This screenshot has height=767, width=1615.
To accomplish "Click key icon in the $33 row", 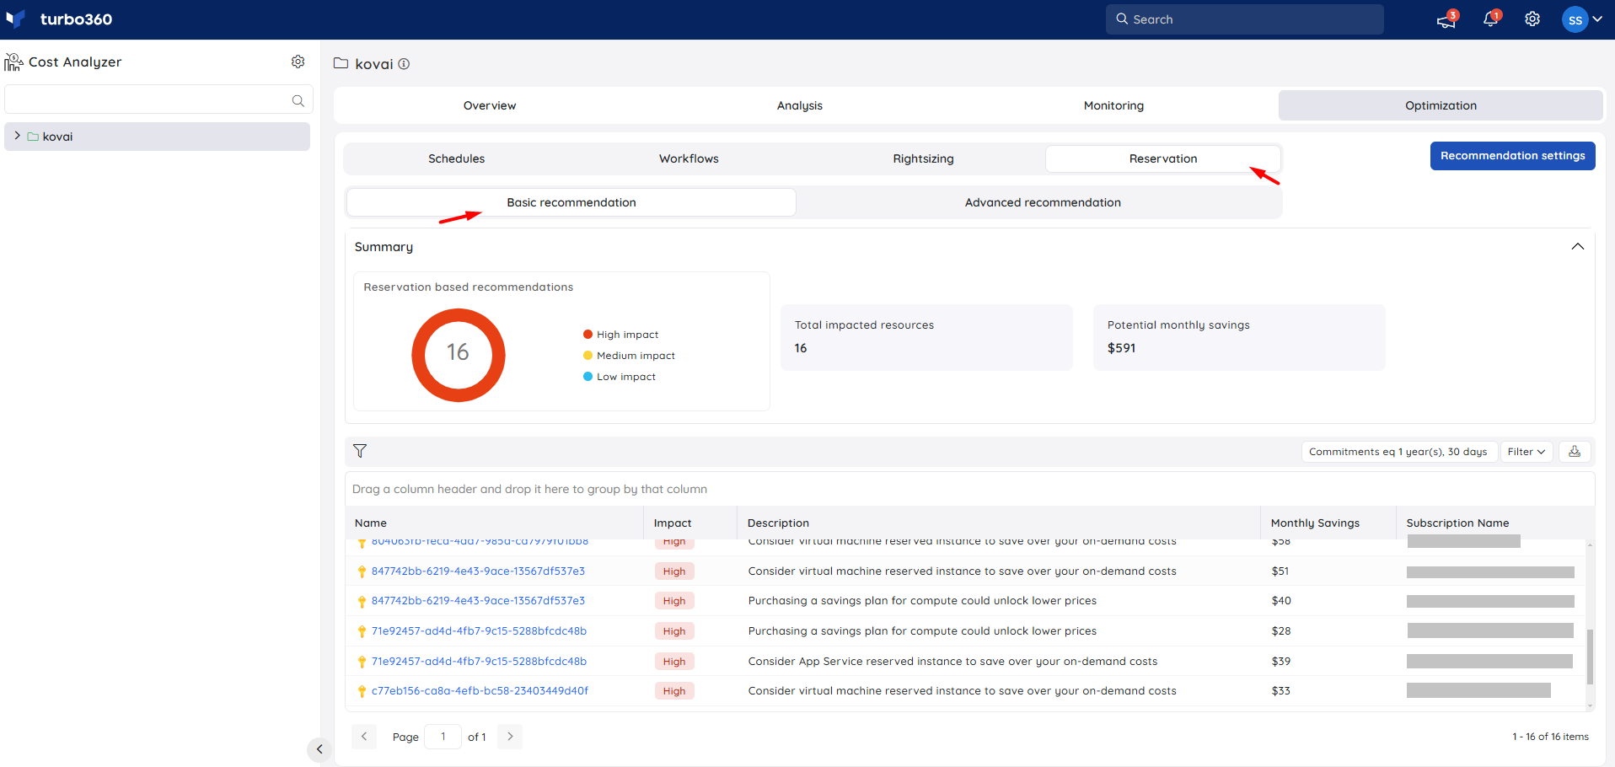I will click(x=362, y=691).
